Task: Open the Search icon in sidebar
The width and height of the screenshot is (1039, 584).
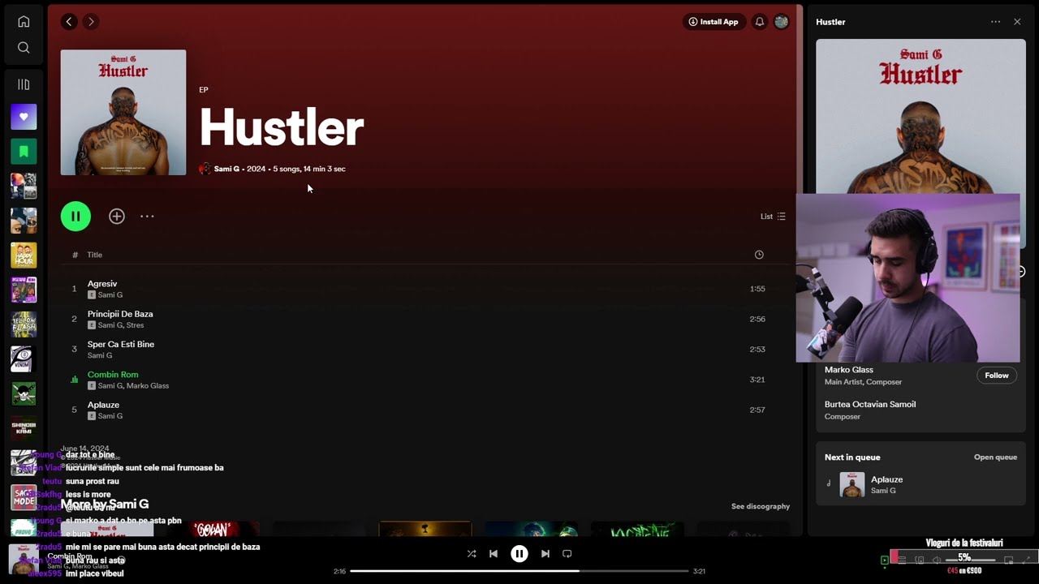Action: 24,48
